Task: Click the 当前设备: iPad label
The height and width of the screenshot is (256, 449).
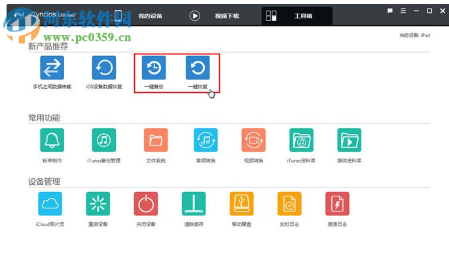Action: click(x=415, y=35)
